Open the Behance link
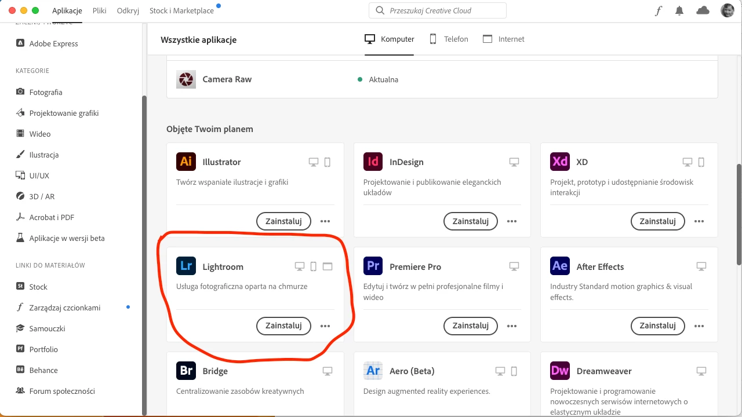The width and height of the screenshot is (742, 417). [x=37, y=370]
